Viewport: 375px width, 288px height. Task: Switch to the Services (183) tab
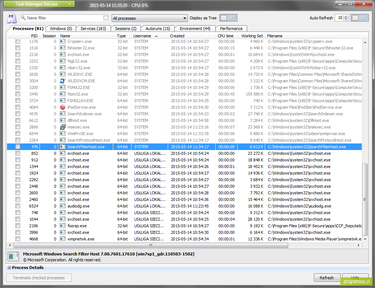93,29
